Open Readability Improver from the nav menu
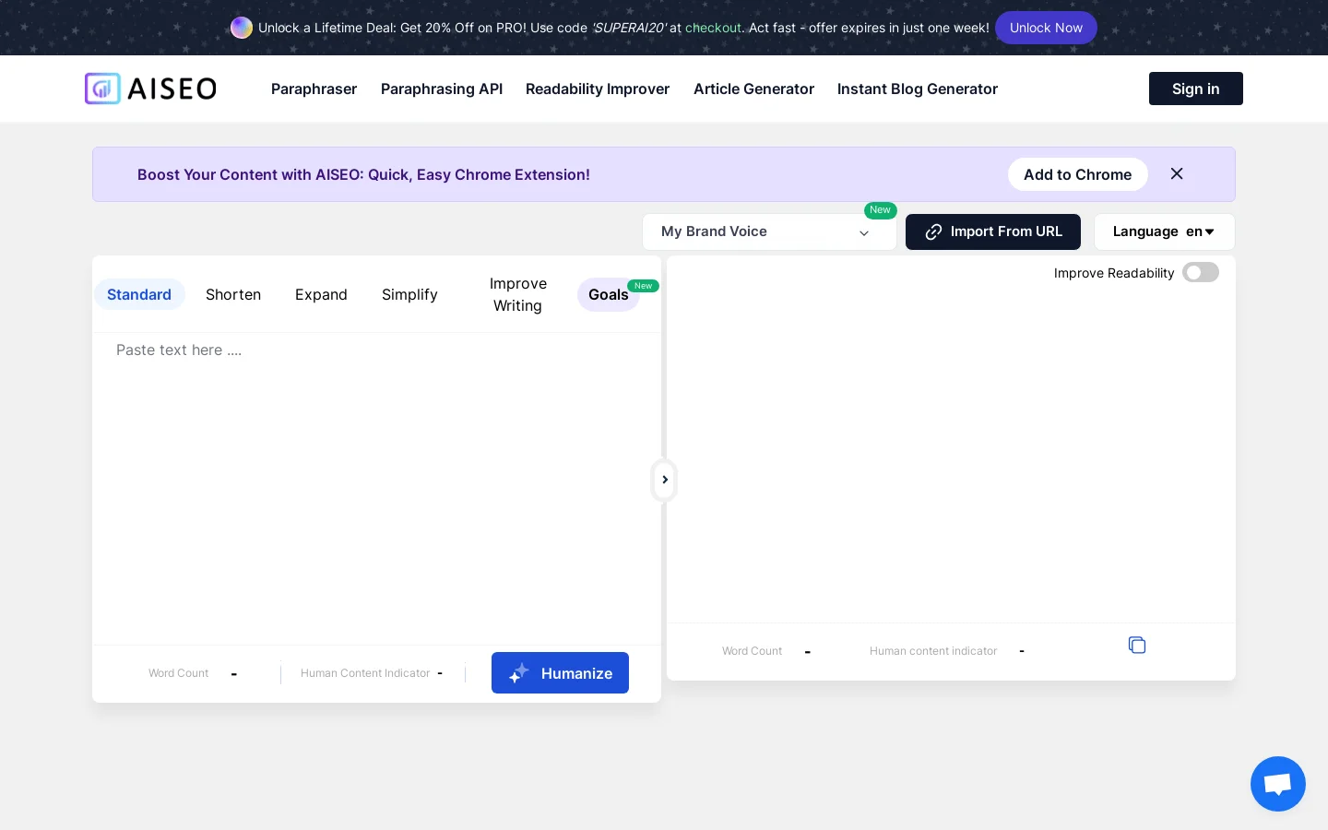1328x830 pixels. pos(598,89)
